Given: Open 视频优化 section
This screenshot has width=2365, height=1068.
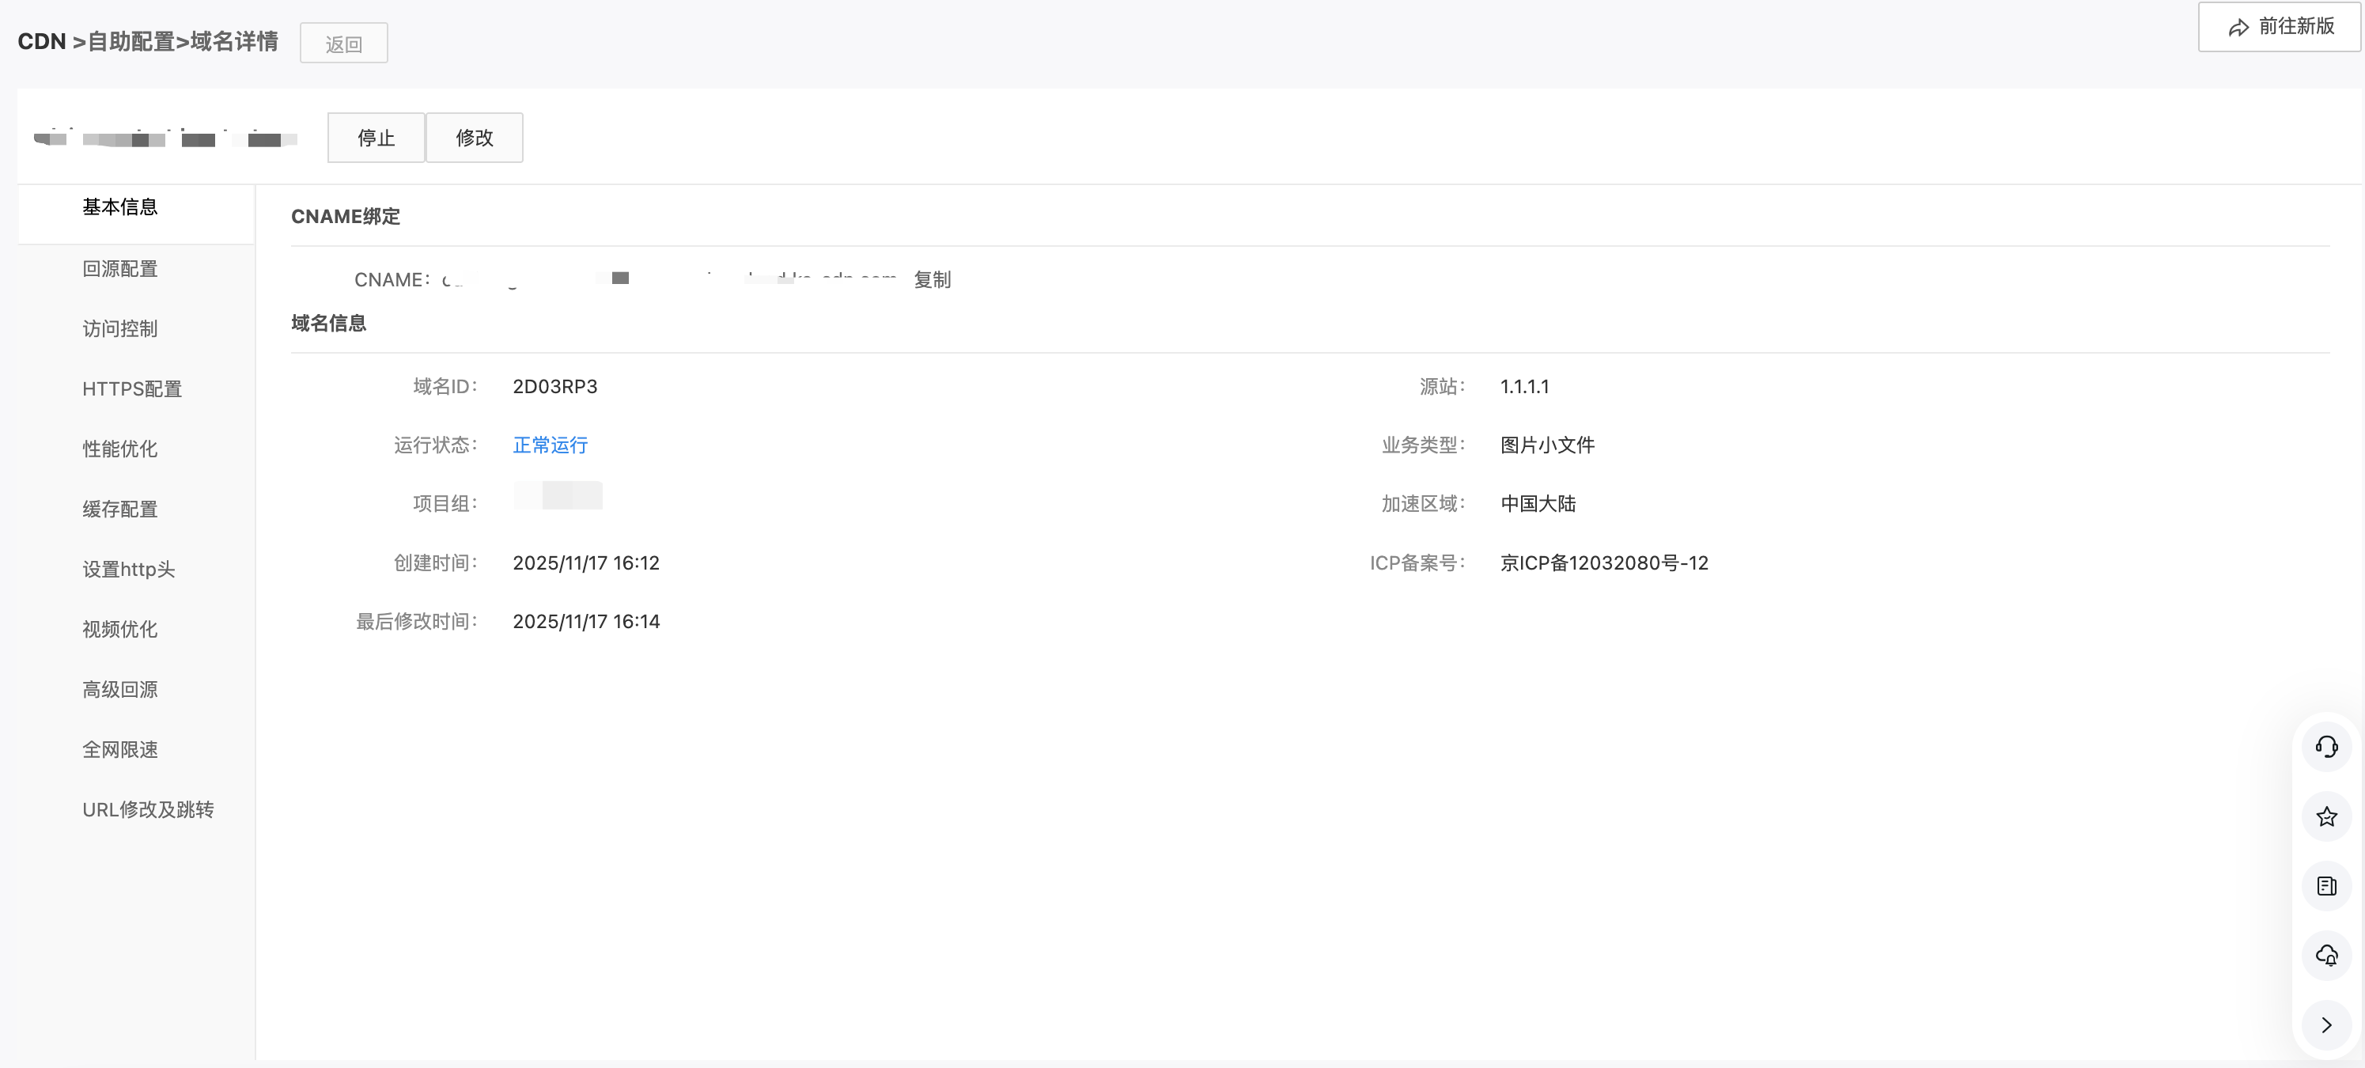Looking at the screenshot, I should 120,630.
